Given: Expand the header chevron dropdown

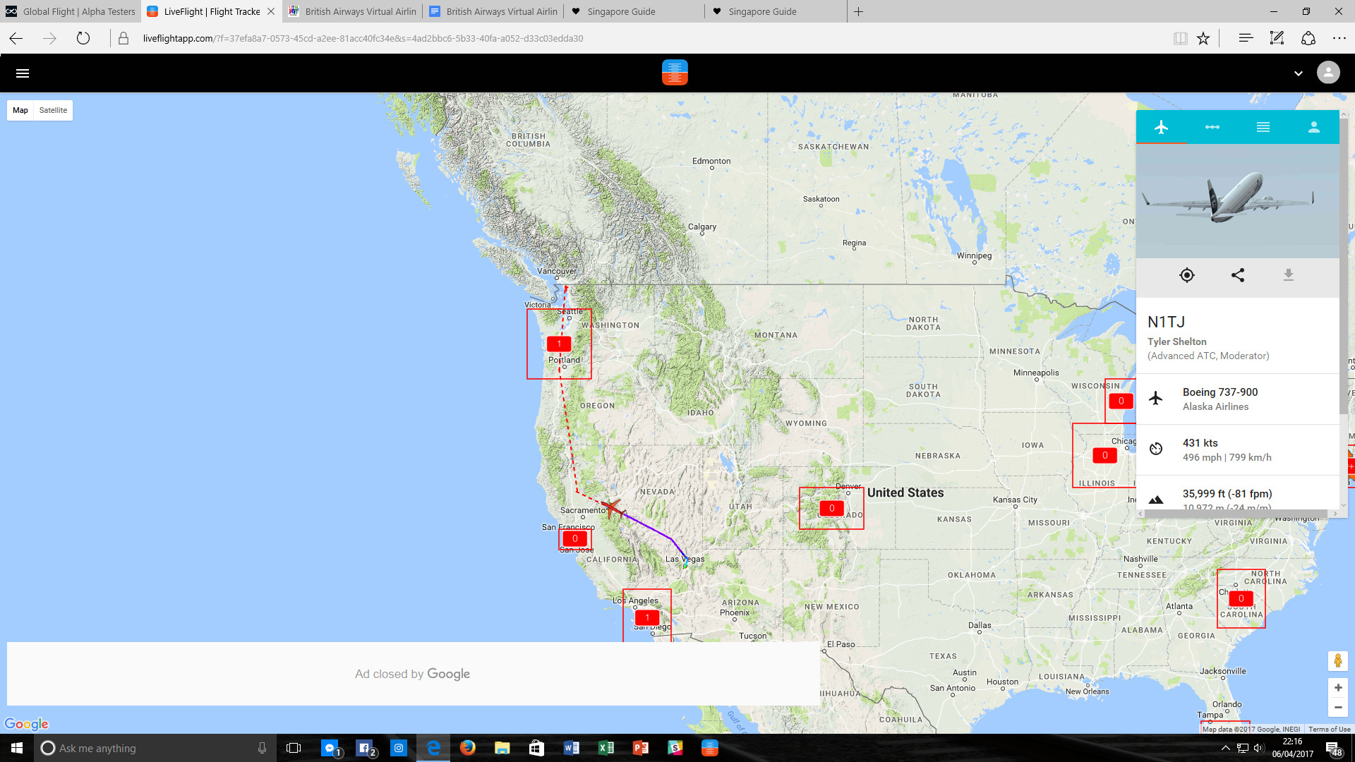Looking at the screenshot, I should point(1298,73).
